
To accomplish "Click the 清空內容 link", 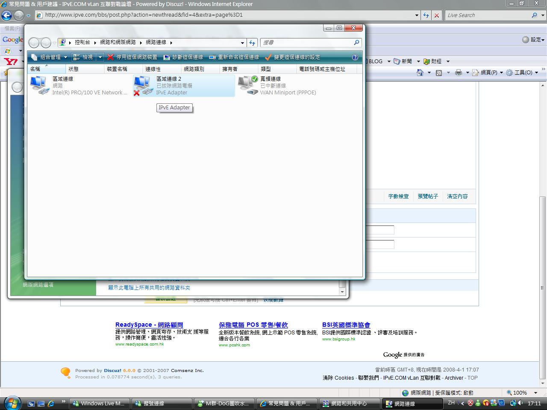I will [457, 196].
